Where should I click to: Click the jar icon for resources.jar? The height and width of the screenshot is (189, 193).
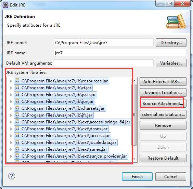[17, 81]
